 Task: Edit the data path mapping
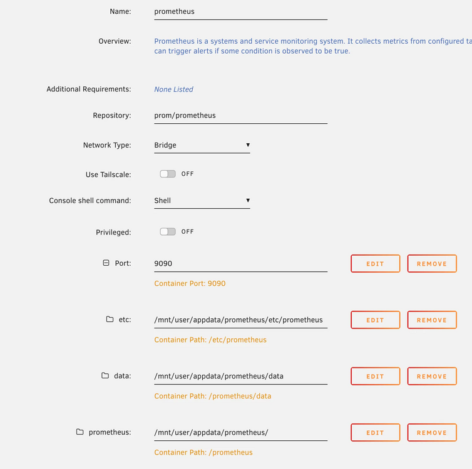tap(376, 376)
